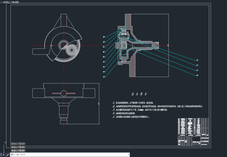Open command line customize wrench menu
The image size is (227, 157).
(7, 155)
